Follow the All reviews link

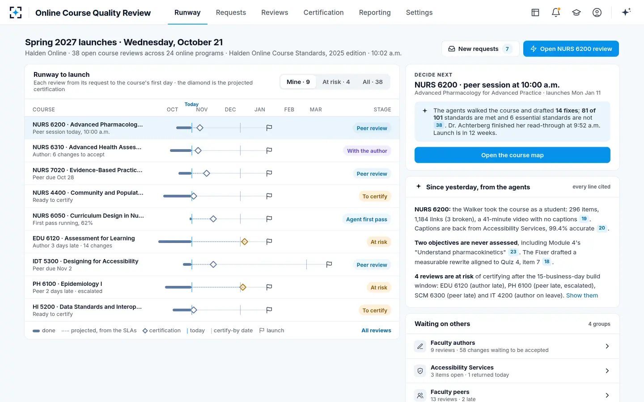[x=376, y=331]
